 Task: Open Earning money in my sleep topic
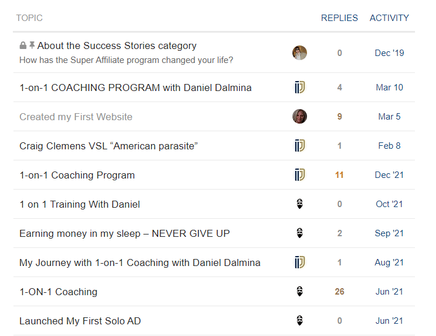[124, 233]
